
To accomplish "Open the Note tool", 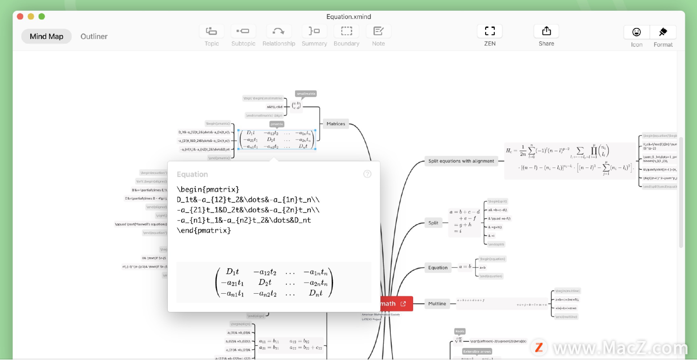I will [x=378, y=32].
